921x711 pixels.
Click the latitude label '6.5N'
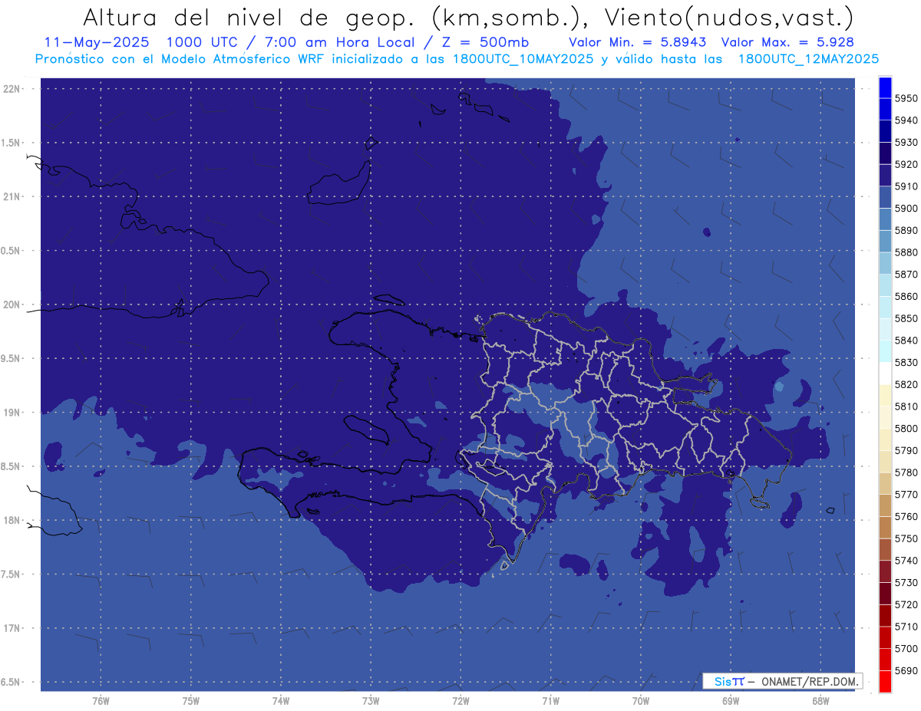coord(12,682)
